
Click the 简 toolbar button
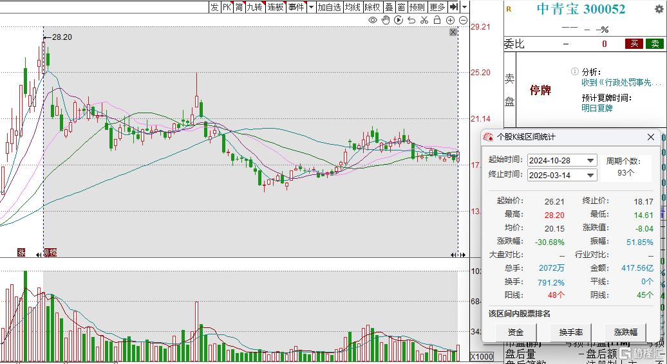(240, 7)
